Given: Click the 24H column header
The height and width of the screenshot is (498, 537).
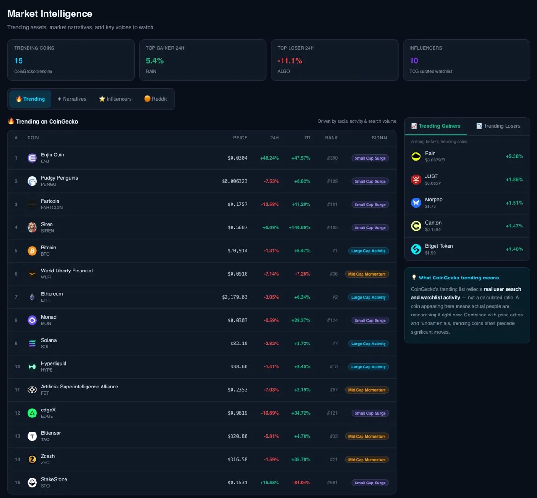Looking at the screenshot, I should (274, 138).
